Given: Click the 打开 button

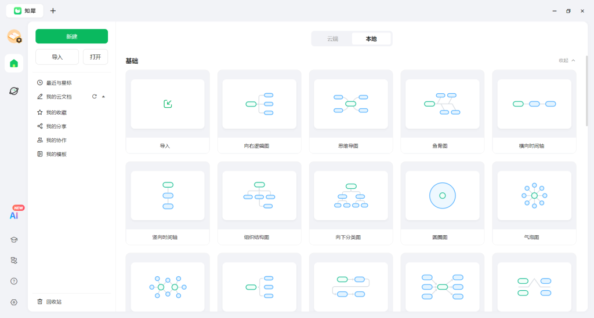Looking at the screenshot, I should point(96,57).
